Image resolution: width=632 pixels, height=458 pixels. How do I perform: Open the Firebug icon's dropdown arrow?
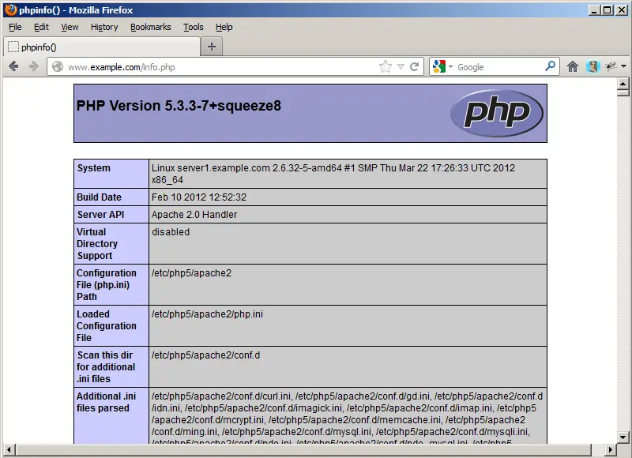pyautogui.click(x=623, y=66)
